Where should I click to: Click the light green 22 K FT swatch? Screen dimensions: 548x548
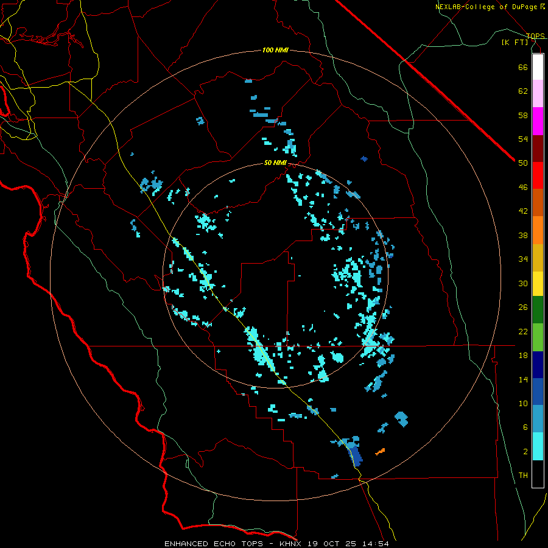[538, 337]
